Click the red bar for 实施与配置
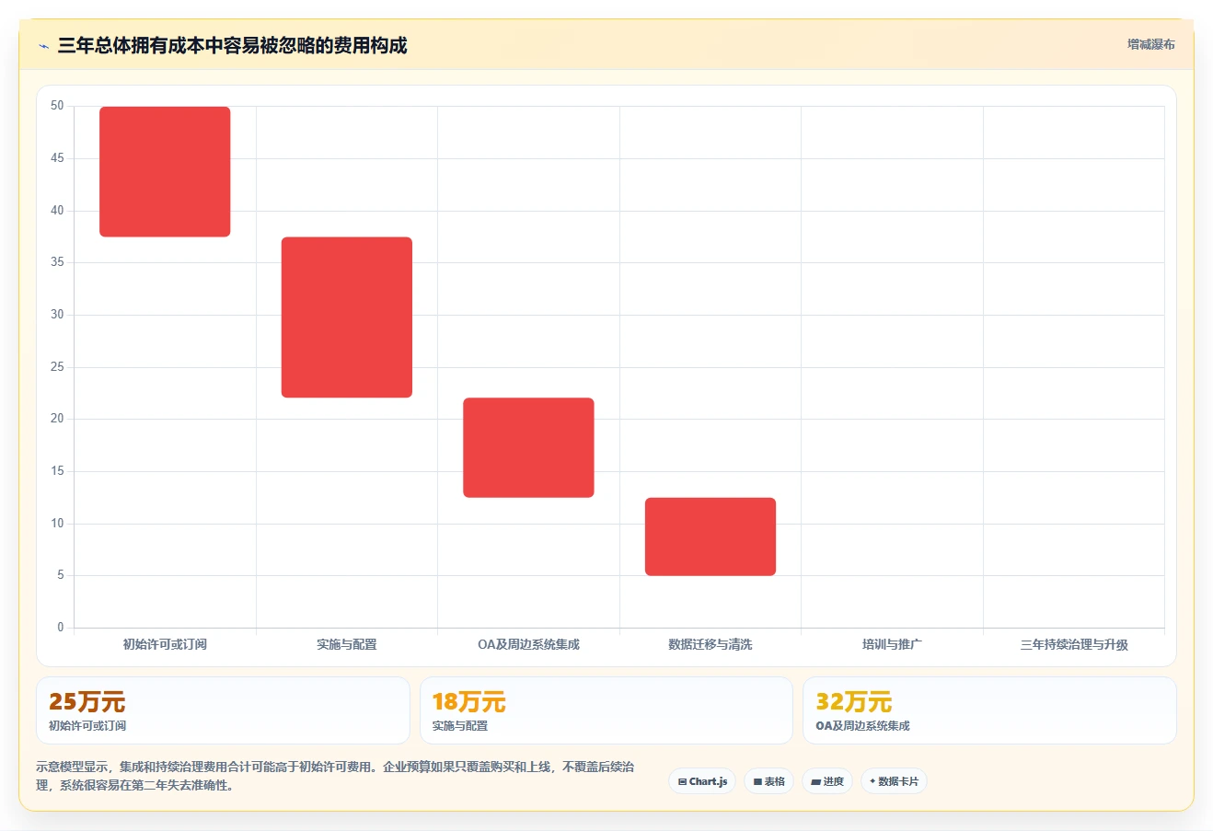 (x=347, y=317)
